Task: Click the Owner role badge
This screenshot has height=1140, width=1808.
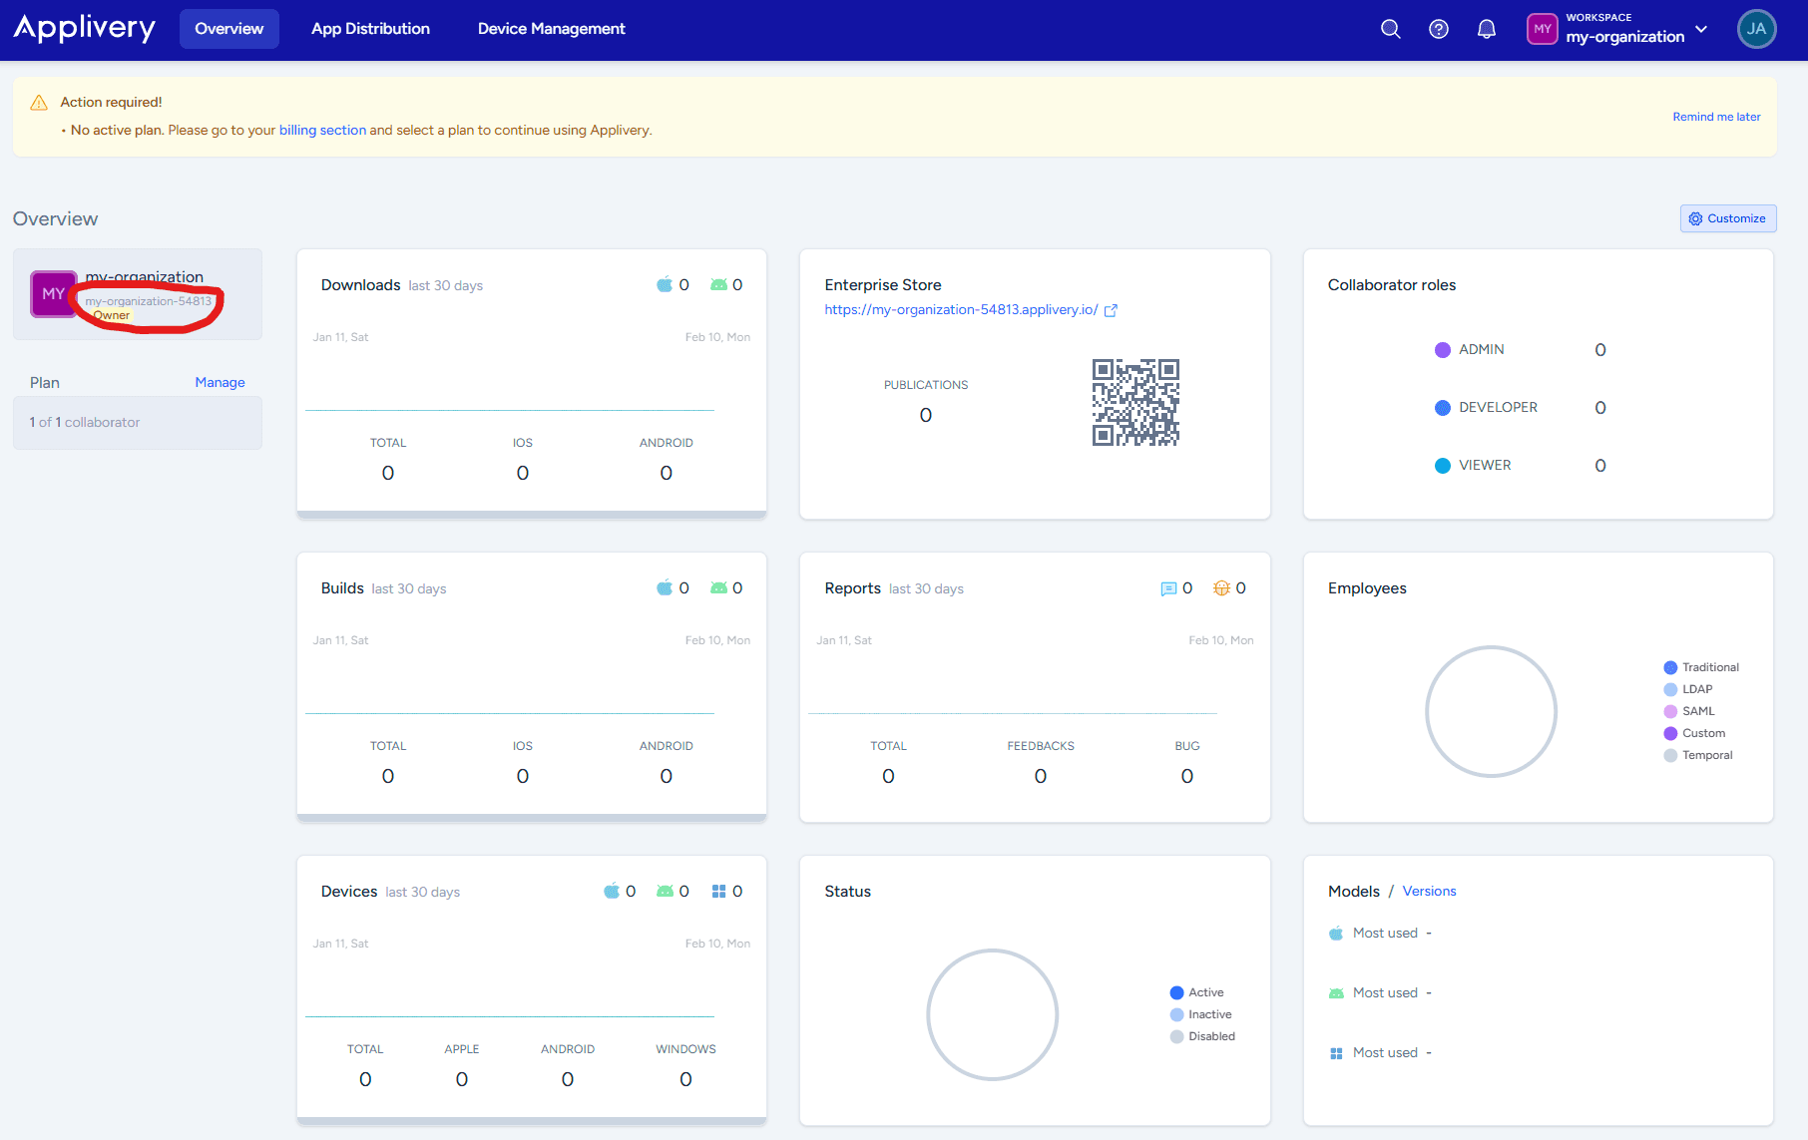Action: [112, 316]
